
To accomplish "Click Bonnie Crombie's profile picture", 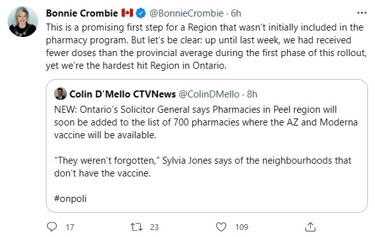I will [x=23, y=22].
